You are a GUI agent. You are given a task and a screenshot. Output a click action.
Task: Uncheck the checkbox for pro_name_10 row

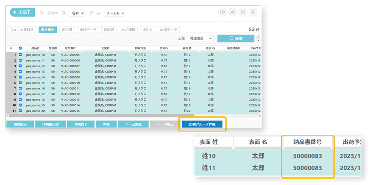(x=20, y=55)
